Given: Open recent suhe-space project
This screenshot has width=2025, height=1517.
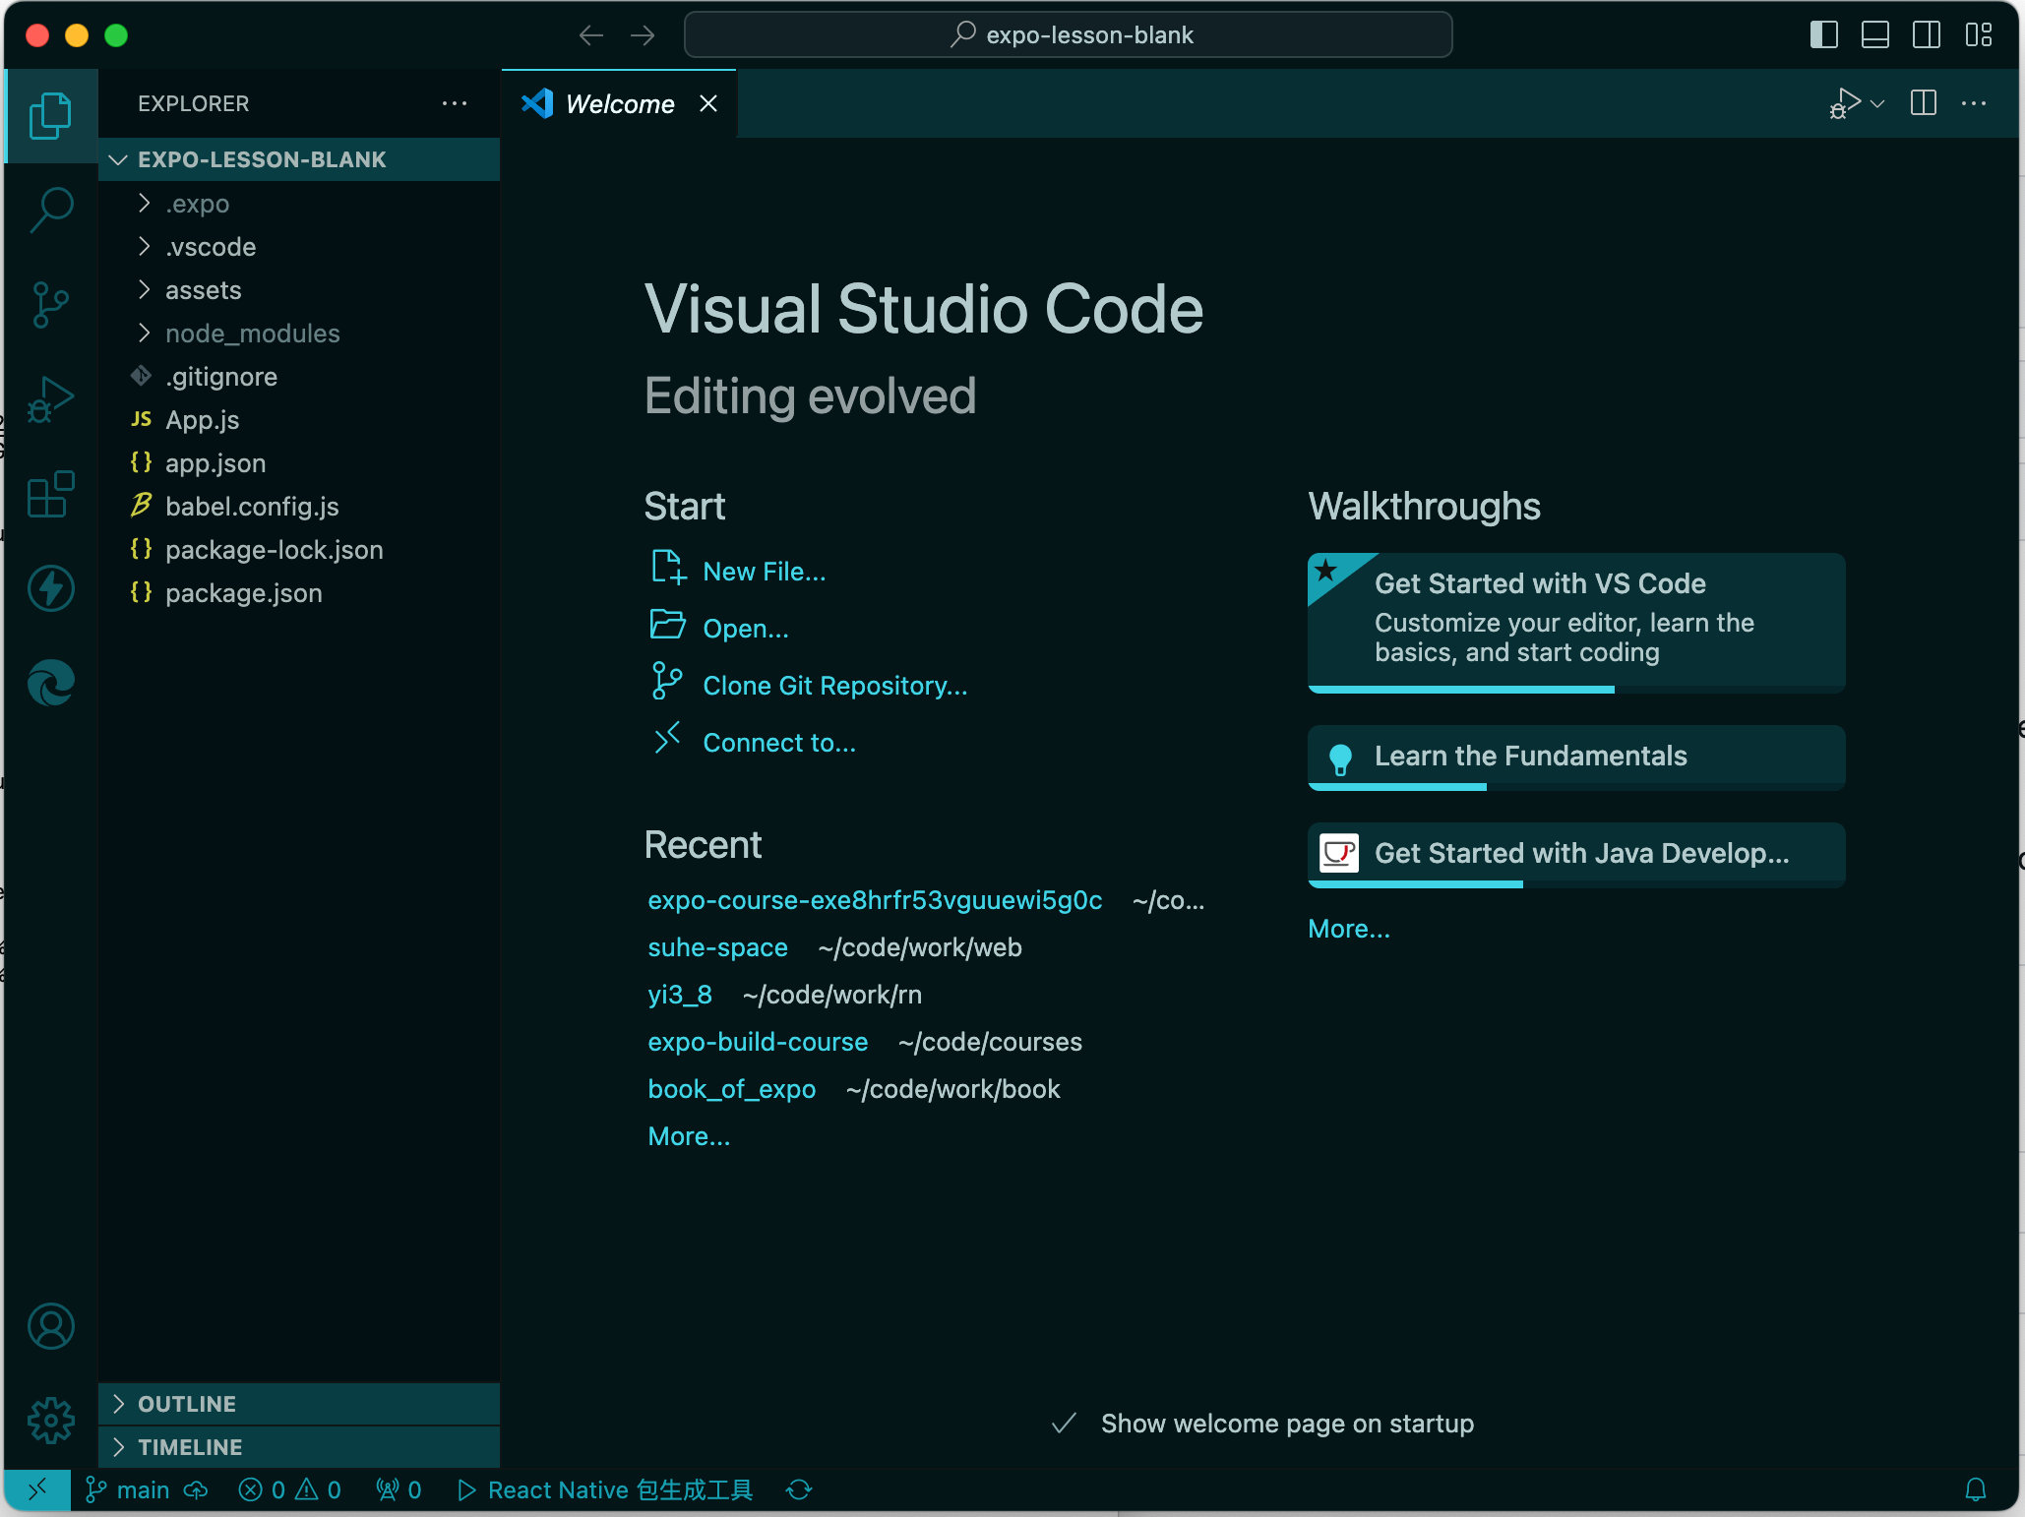Looking at the screenshot, I should [717, 947].
